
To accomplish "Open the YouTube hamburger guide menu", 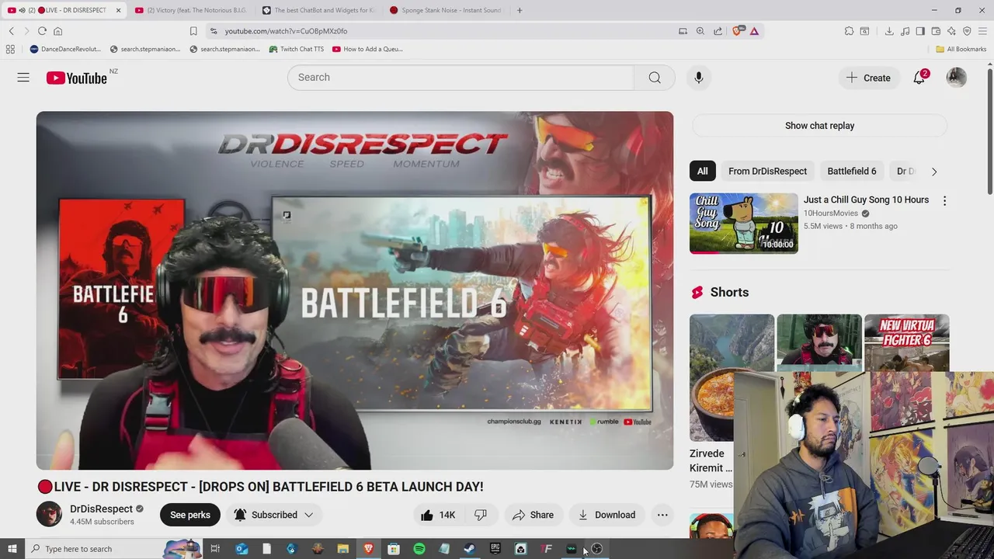I will point(23,78).
